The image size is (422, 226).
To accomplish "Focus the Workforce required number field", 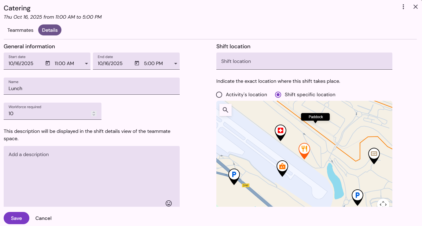I will (x=53, y=111).
